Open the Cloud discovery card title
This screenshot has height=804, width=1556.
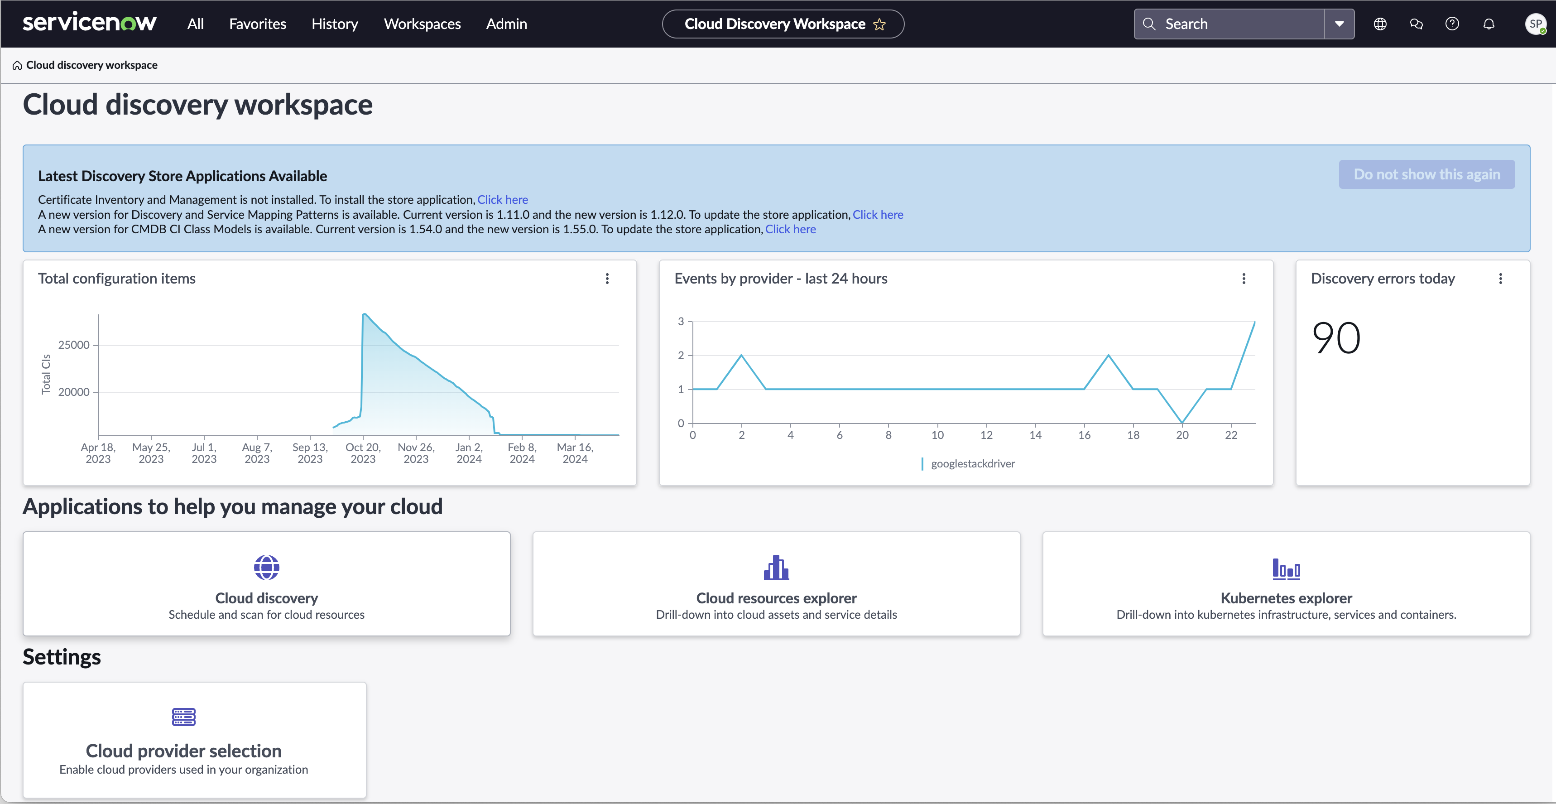(266, 598)
